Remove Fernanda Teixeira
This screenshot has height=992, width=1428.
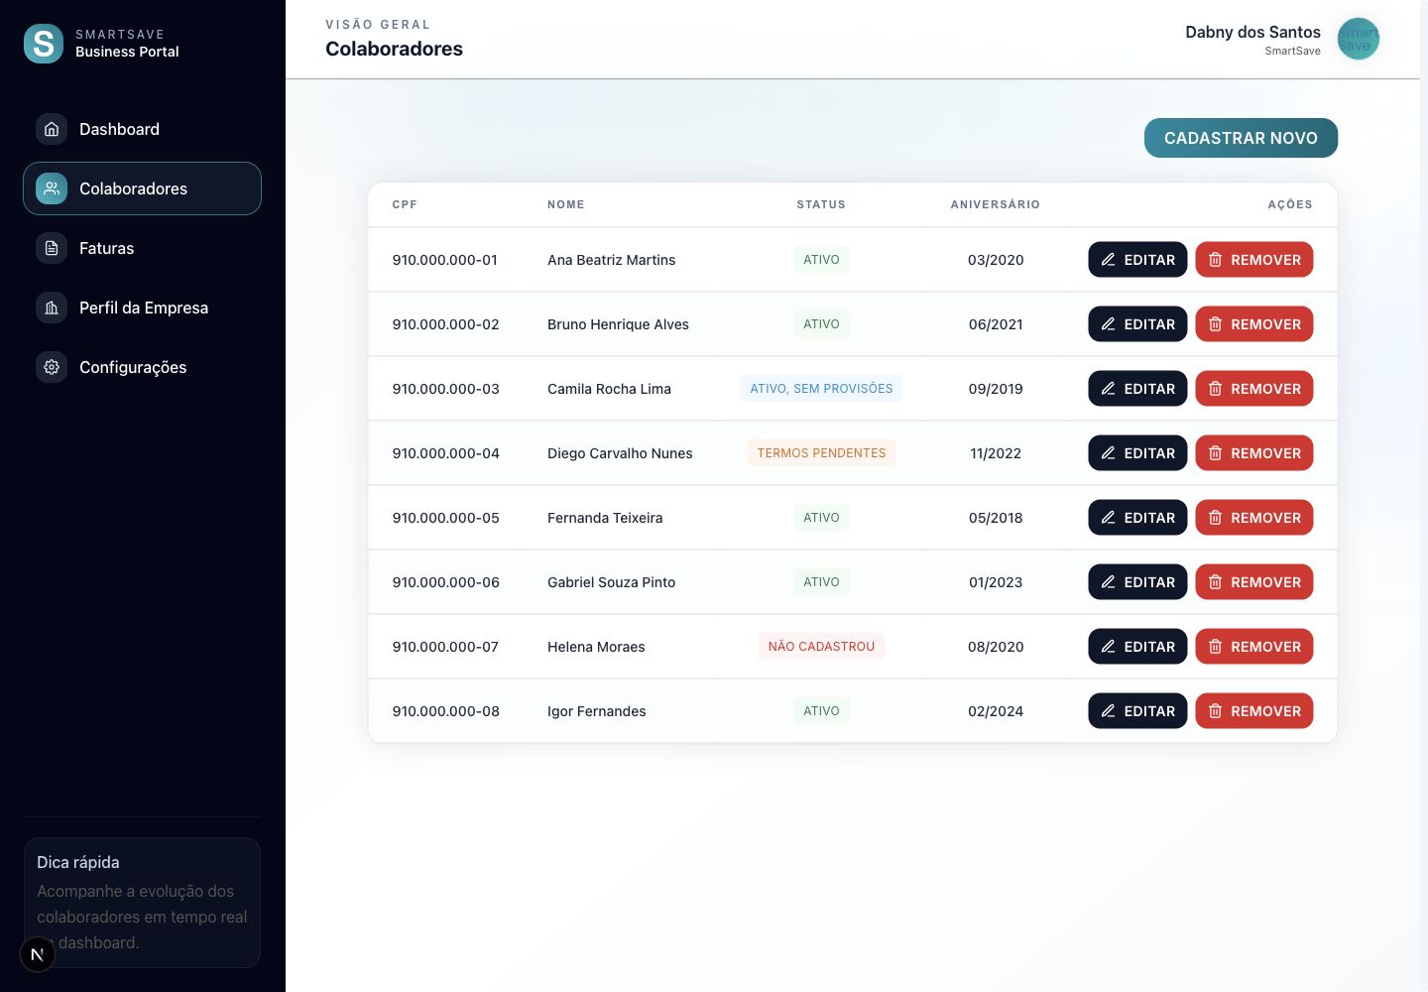coord(1253,518)
